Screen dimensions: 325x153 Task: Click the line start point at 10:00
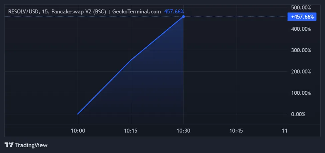78,114
